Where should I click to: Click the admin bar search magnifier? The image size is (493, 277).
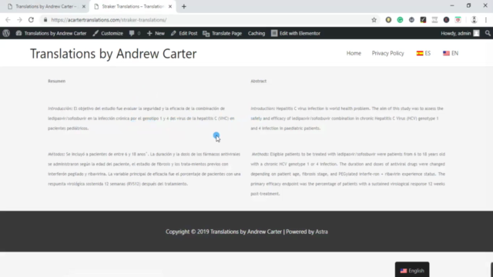tap(488, 33)
